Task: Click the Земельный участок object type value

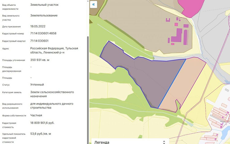Action: (44, 5)
